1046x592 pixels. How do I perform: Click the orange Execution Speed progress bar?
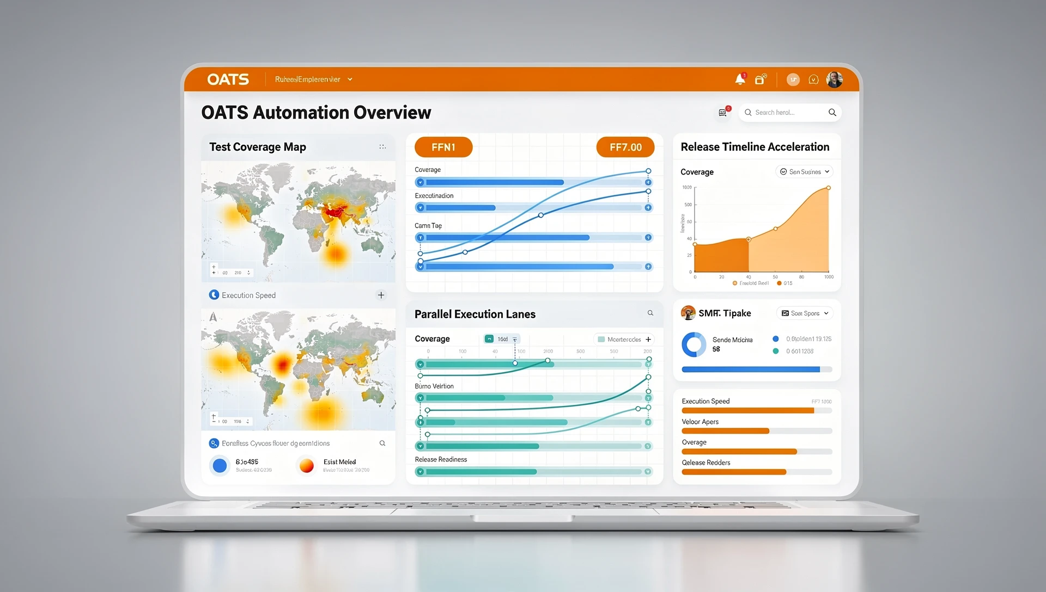pyautogui.click(x=757, y=411)
